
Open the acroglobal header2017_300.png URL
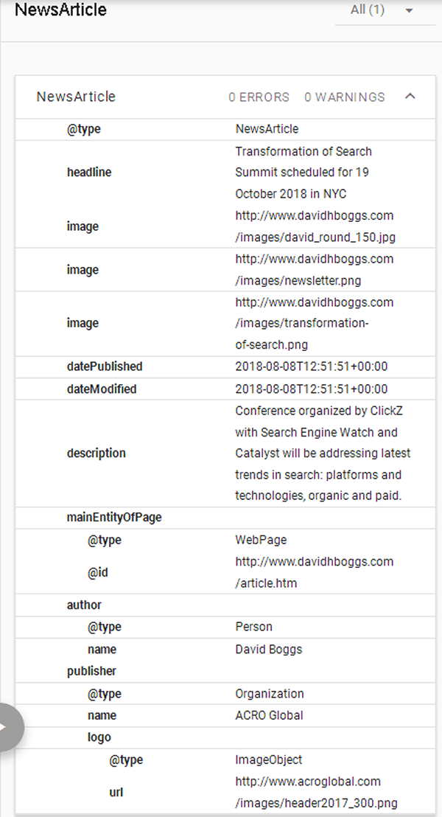point(316,792)
